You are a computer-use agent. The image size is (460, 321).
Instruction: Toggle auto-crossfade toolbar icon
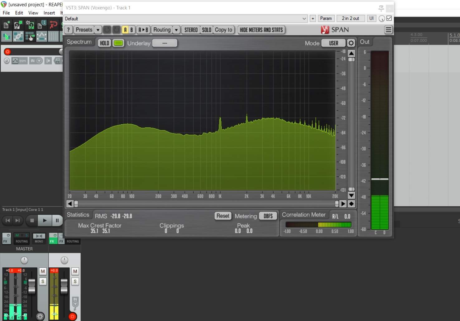[x=6, y=36]
